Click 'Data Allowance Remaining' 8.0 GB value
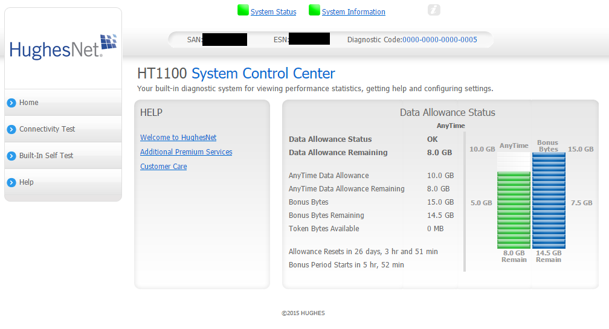The height and width of the screenshot is (329, 609). tap(440, 153)
